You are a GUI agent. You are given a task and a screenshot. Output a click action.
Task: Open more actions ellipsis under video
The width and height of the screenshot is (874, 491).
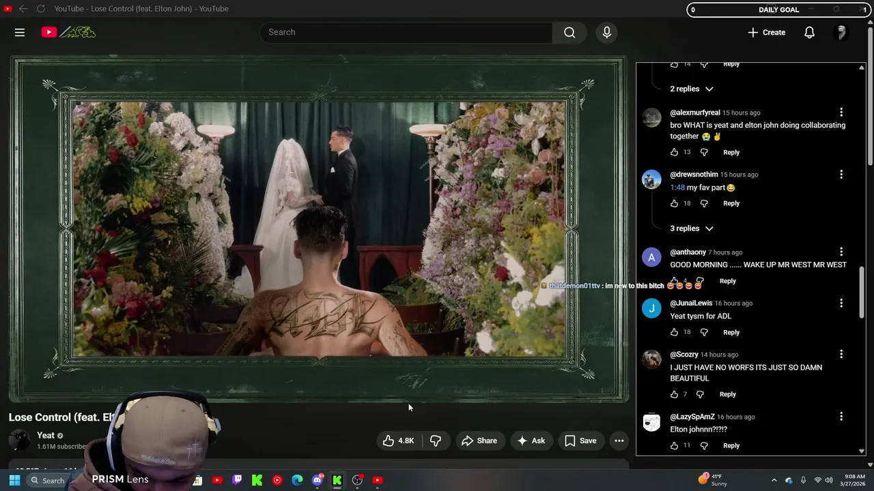pos(619,441)
